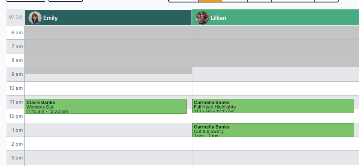
Task: Select the orange highlighted view tab at top
Action: click(x=210, y=1)
